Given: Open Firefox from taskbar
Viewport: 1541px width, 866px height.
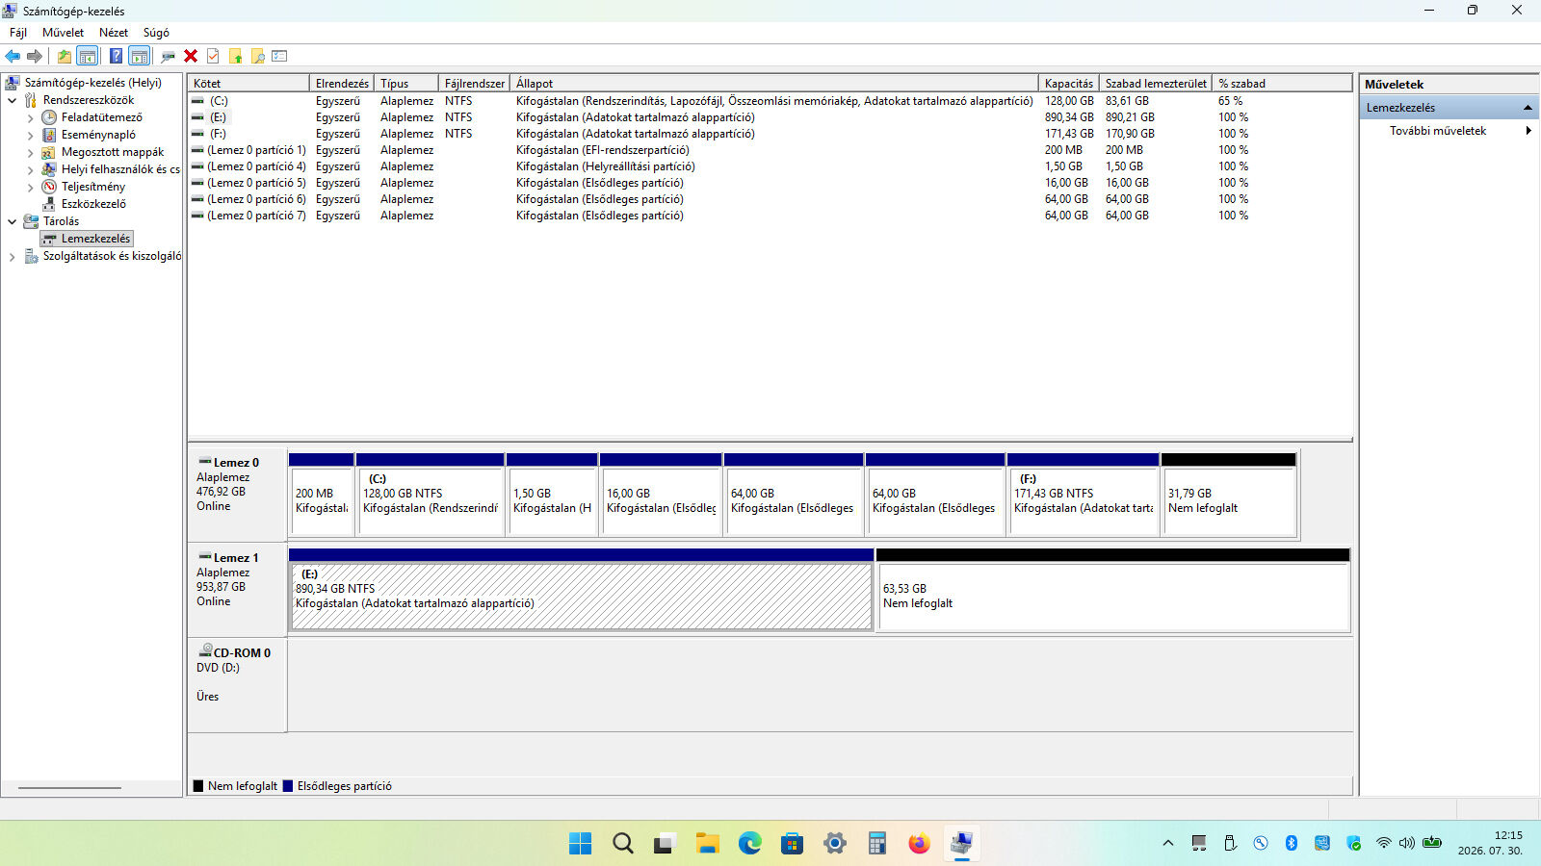Looking at the screenshot, I should pos(920,844).
